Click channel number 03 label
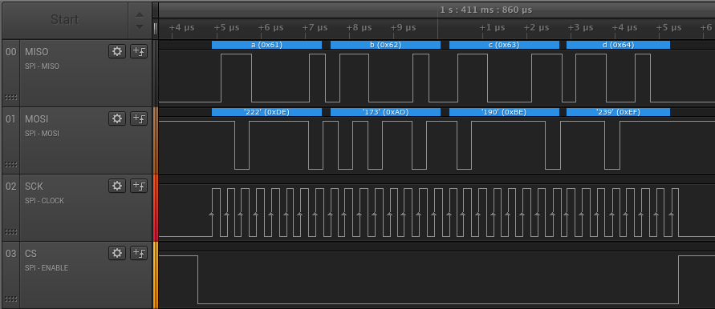Image resolution: width=715 pixels, height=309 pixels. (11, 254)
